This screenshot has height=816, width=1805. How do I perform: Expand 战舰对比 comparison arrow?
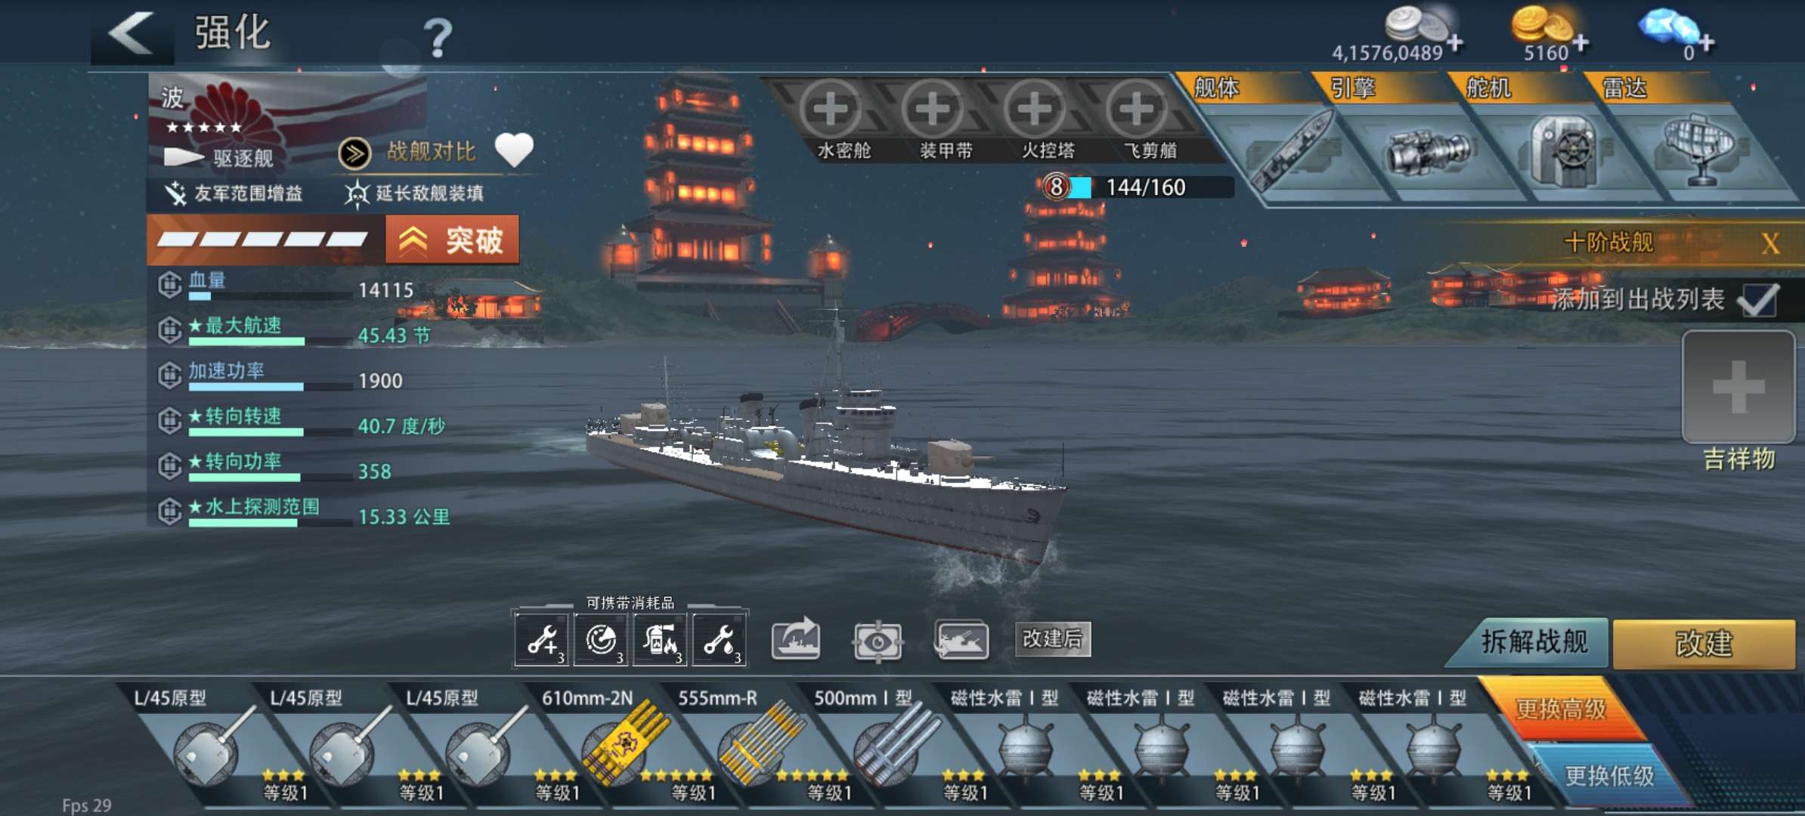tap(354, 153)
